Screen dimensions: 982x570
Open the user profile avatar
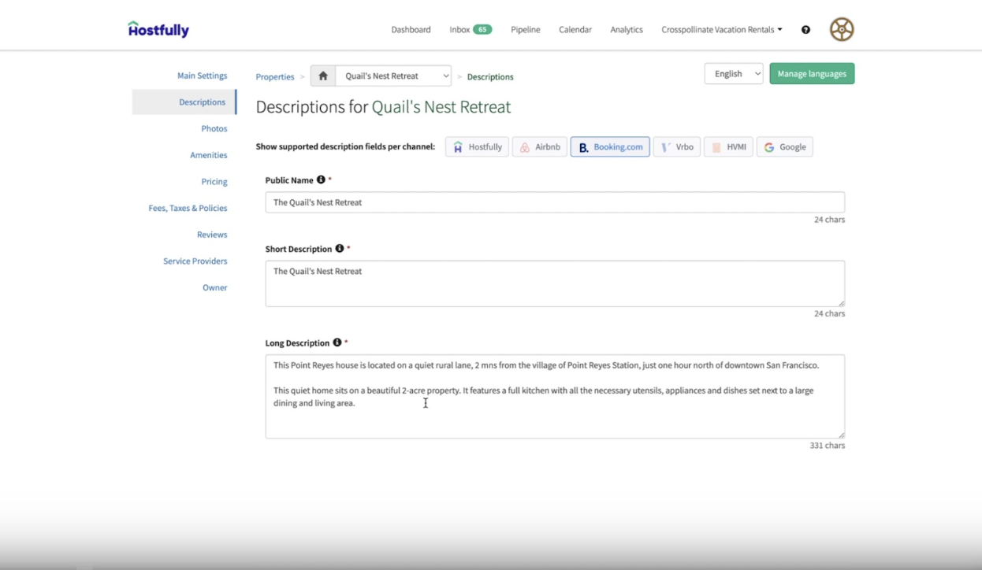pos(842,30)
